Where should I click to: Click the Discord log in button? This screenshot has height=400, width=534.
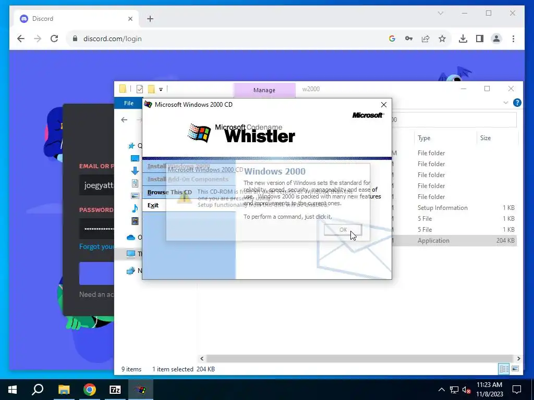point(96,273)
